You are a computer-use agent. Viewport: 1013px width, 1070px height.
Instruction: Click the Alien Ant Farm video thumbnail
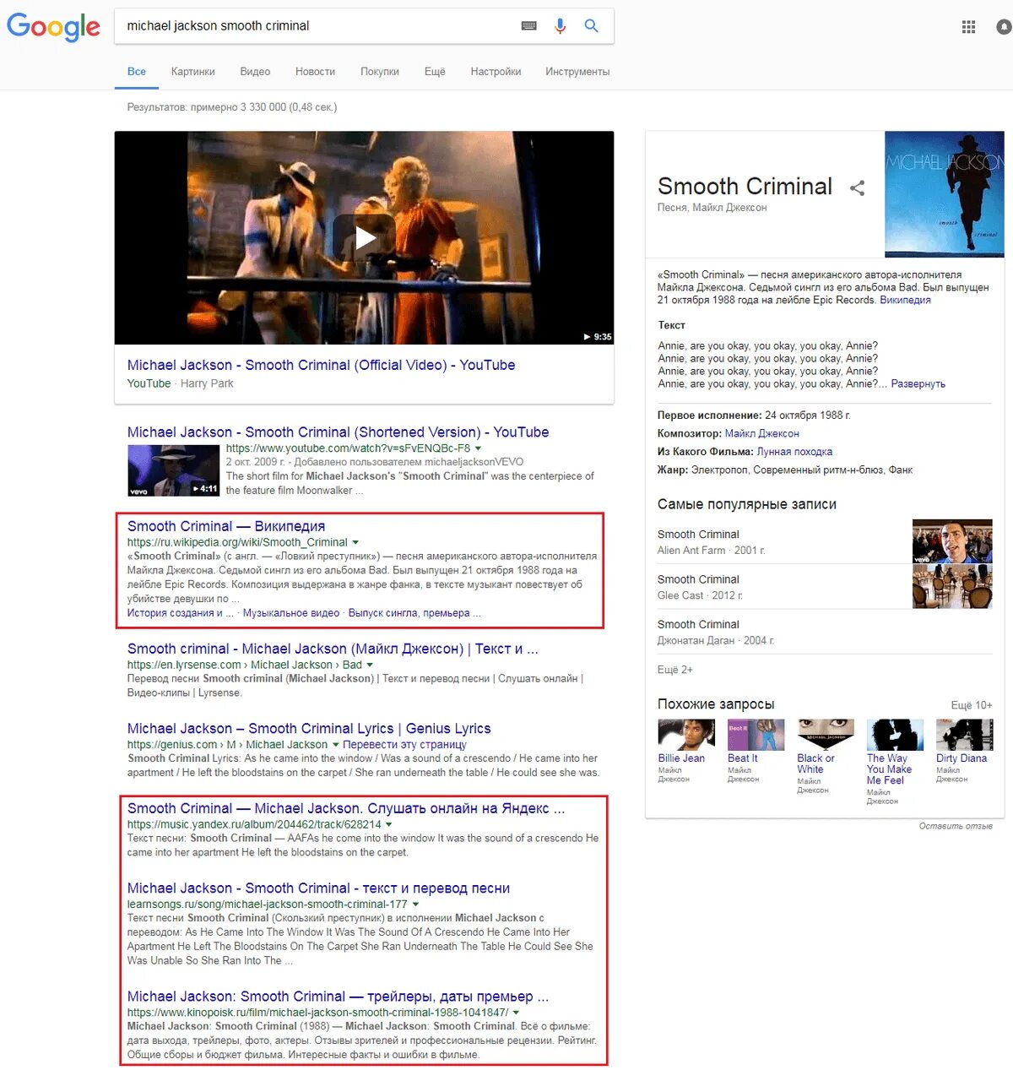tap(952, 541)
